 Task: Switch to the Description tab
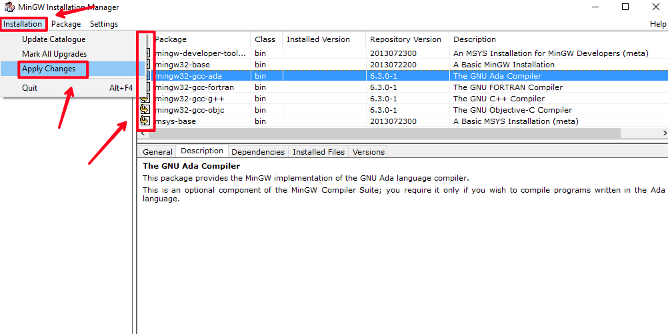202,151
